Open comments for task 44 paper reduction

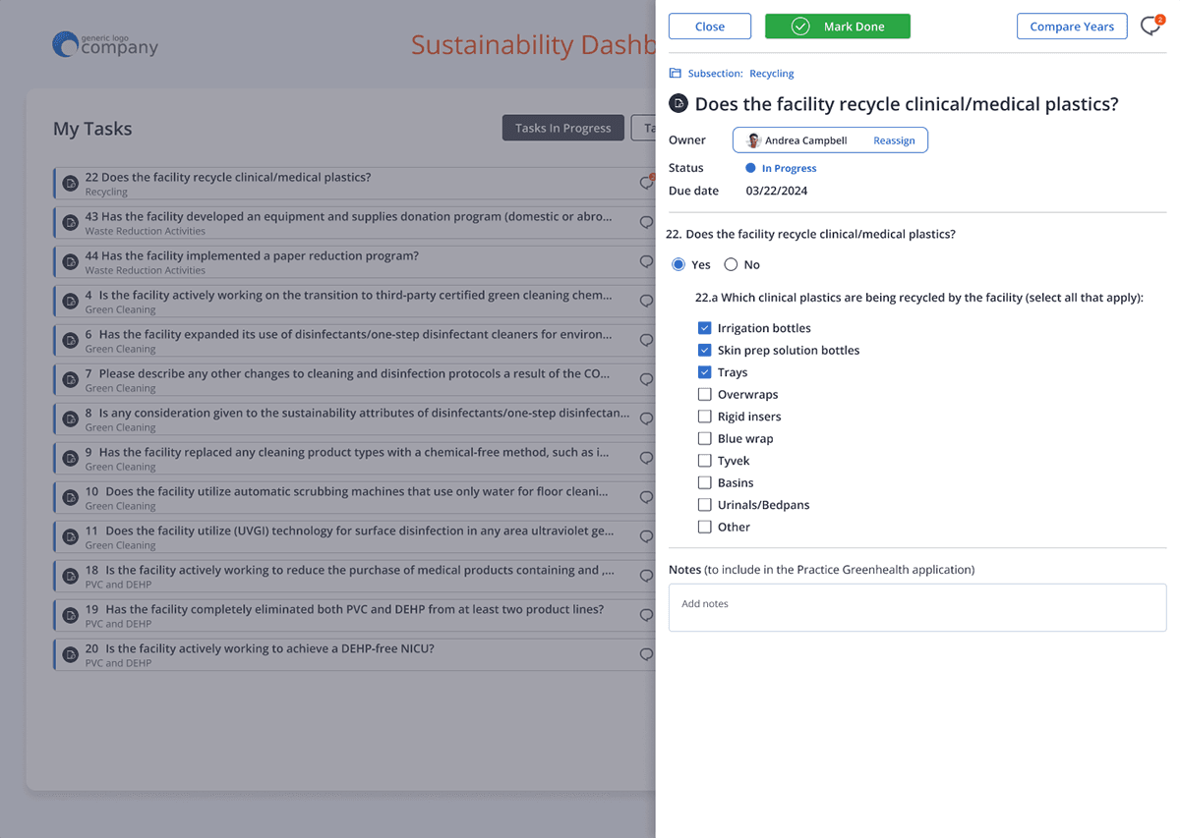tap(646, 261)
